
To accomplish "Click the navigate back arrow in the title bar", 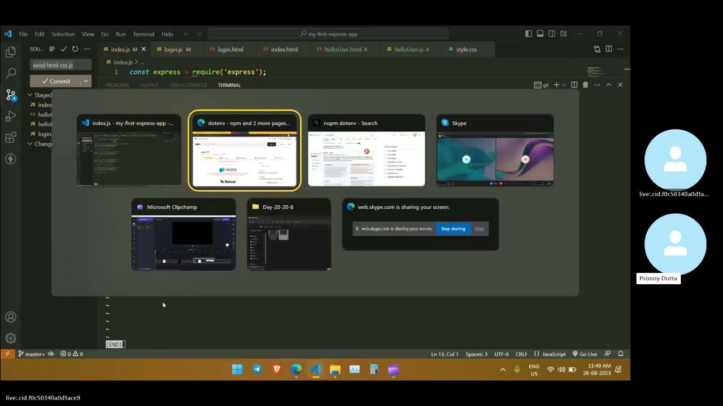I will pos(186,34).
